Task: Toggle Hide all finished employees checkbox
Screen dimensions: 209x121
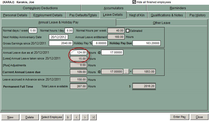Action: click(x=134, y=2)
